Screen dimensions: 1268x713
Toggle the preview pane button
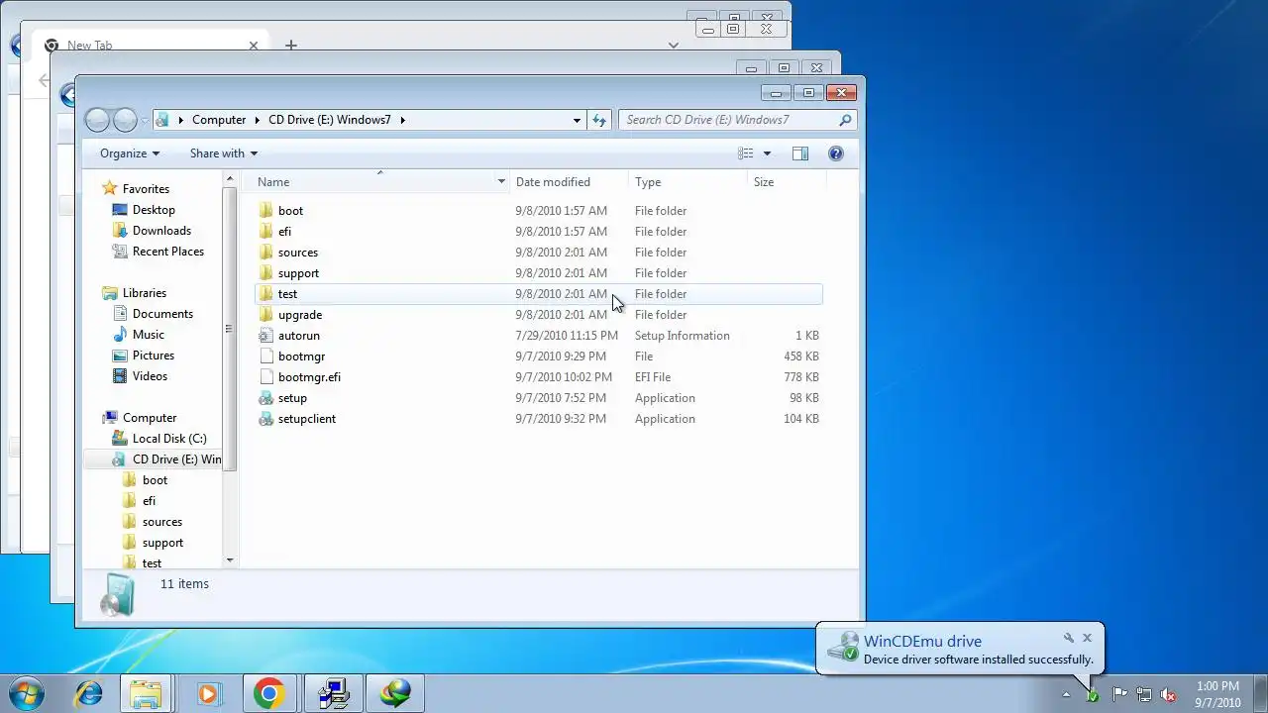[x=800, y=153]
